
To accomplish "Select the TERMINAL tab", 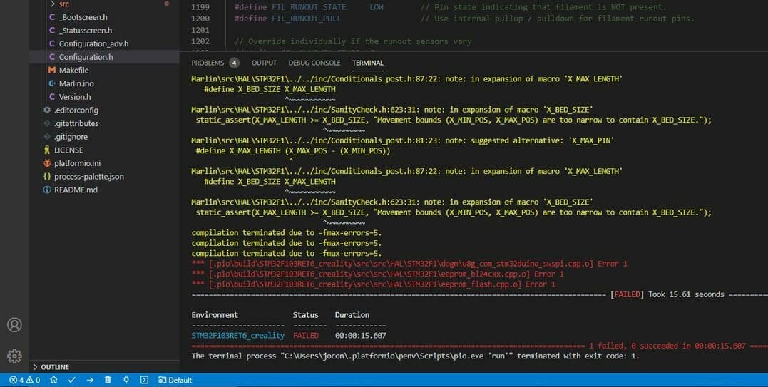I will (x=368, y=63).
